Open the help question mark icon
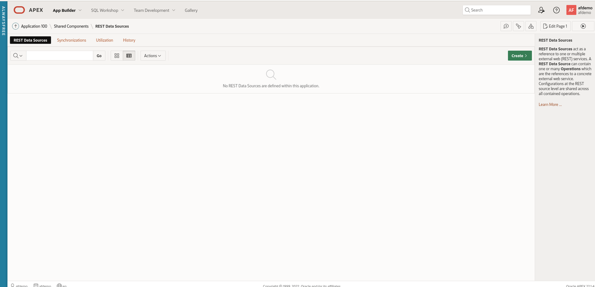 [x=556, y=9]
